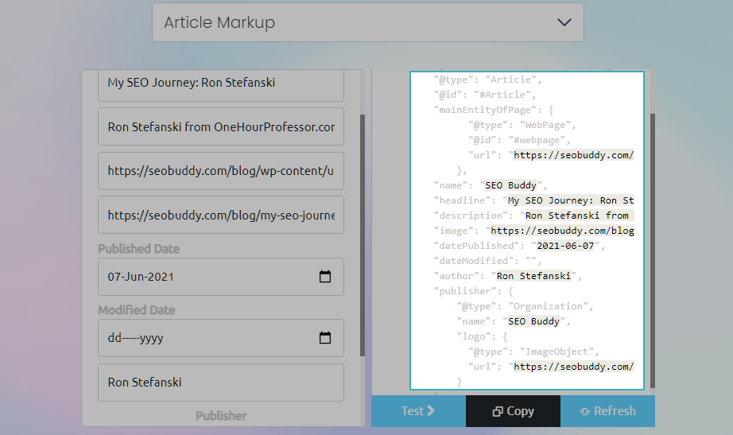Open the Published Date calendar picker icon
733x435 pixels.
point(325,277)
